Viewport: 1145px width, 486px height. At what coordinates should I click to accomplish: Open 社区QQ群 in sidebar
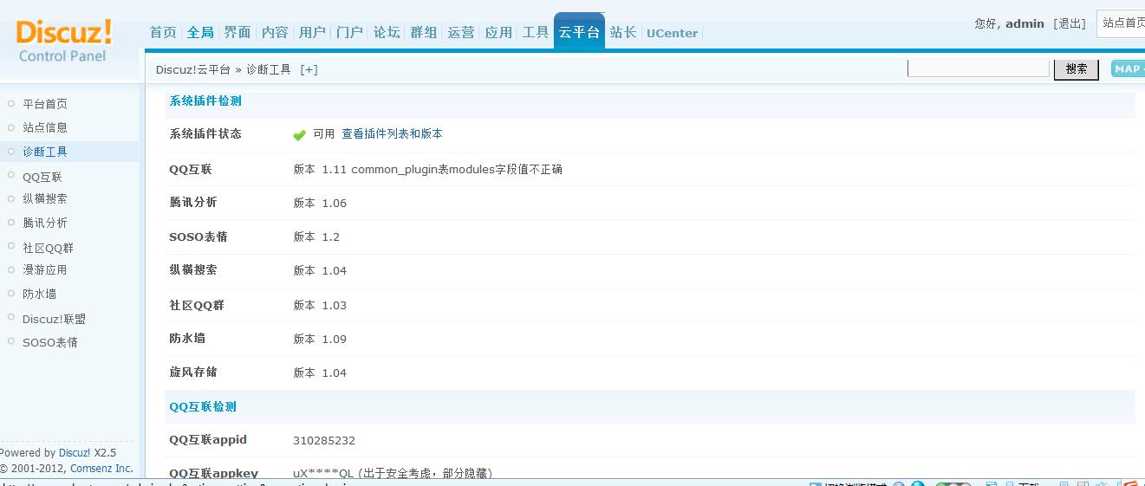pos(49,248)
